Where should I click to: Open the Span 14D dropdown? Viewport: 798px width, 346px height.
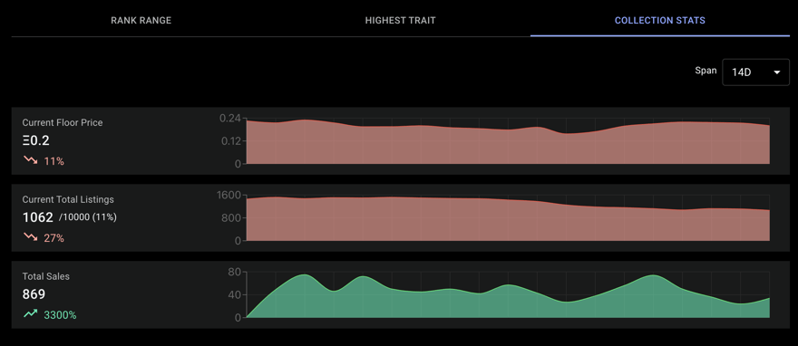pos(755,72)
